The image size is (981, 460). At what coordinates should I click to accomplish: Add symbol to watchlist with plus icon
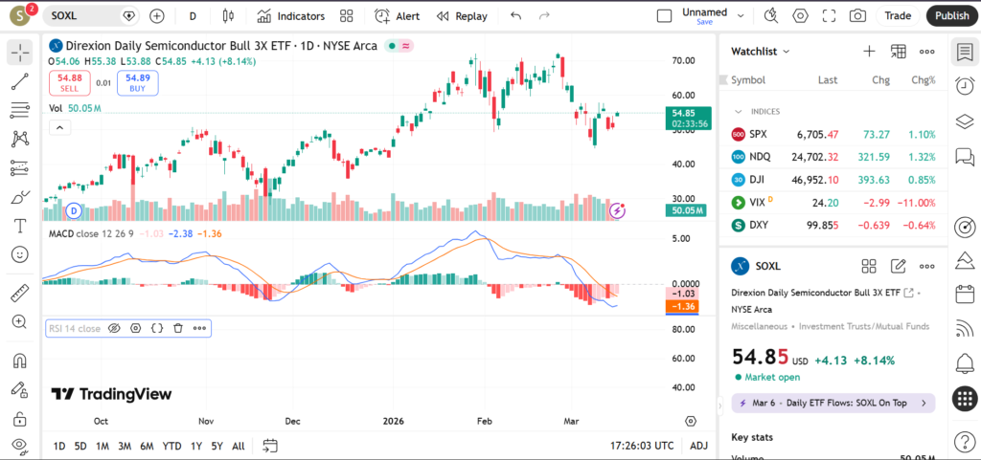click(869, 52)
